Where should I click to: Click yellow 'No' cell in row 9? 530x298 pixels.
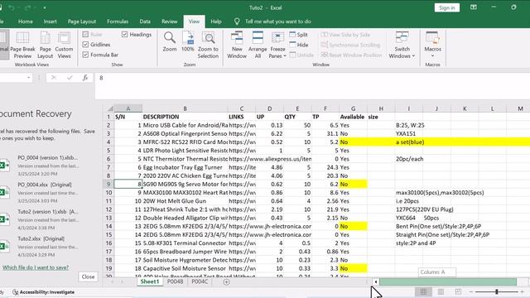[353, 184]
